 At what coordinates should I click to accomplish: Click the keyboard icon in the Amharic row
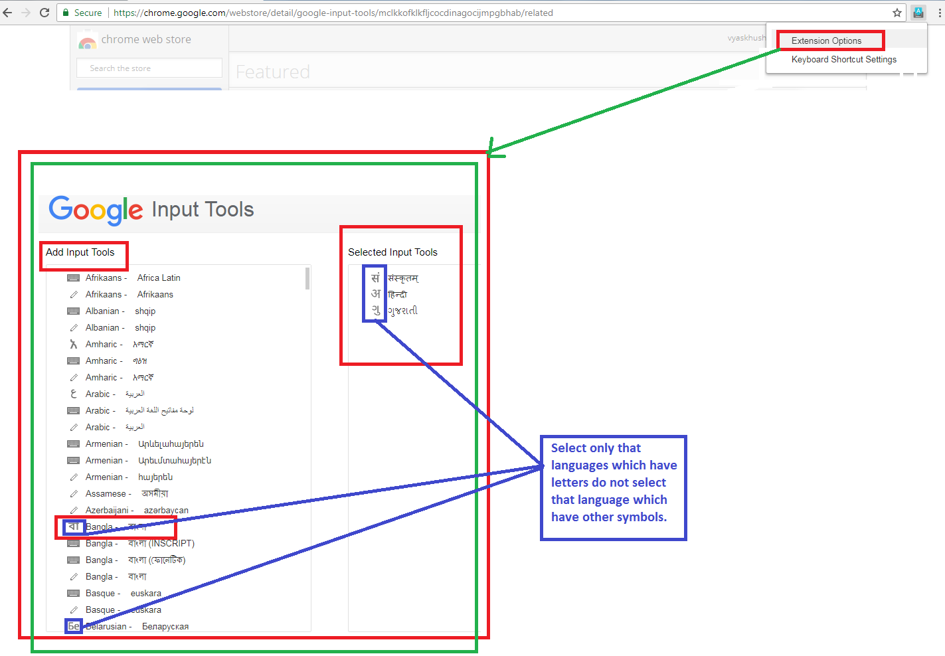point(74,361)
